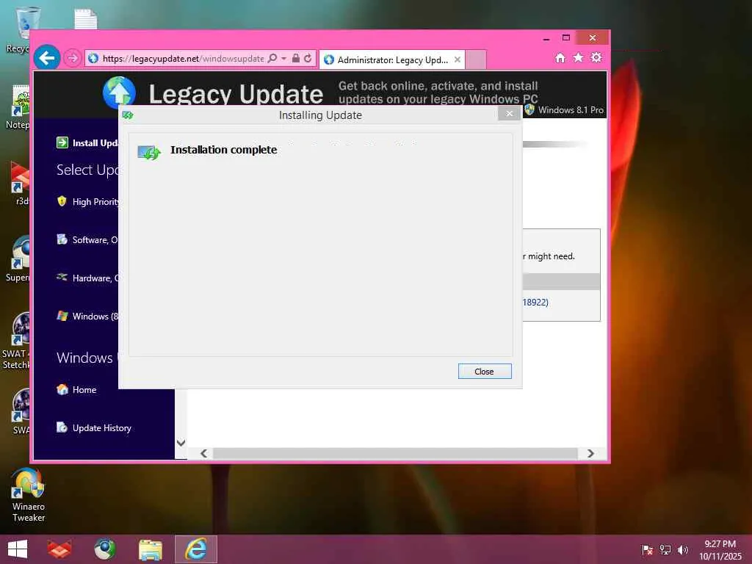Click the Home house icon in sidebar
Image resolution: width=752 pixels, height=564 pixels.
(x=62, y=389)
